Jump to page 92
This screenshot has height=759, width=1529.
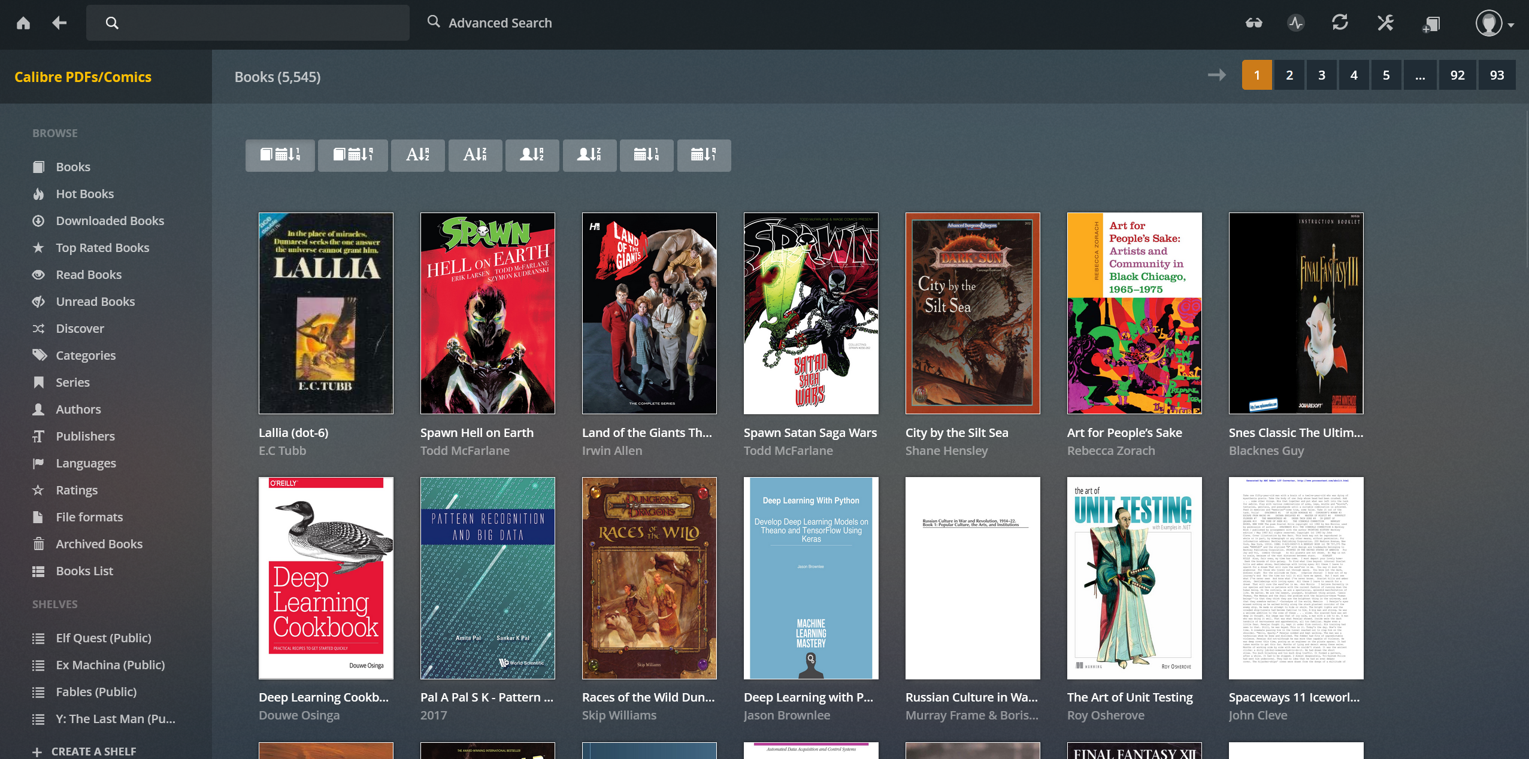1458,75
